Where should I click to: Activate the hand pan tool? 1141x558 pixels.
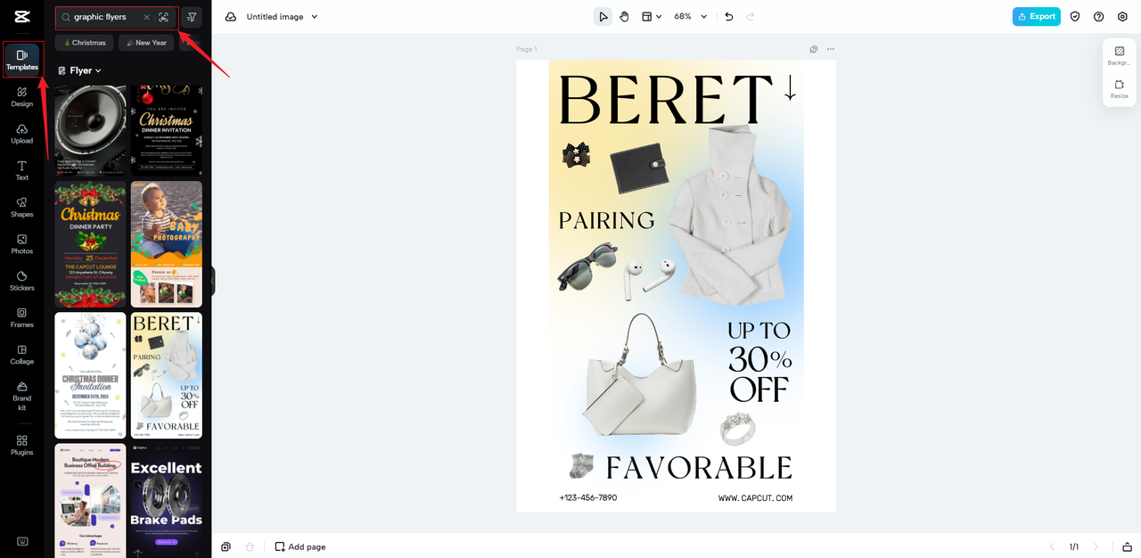[624, 17]
